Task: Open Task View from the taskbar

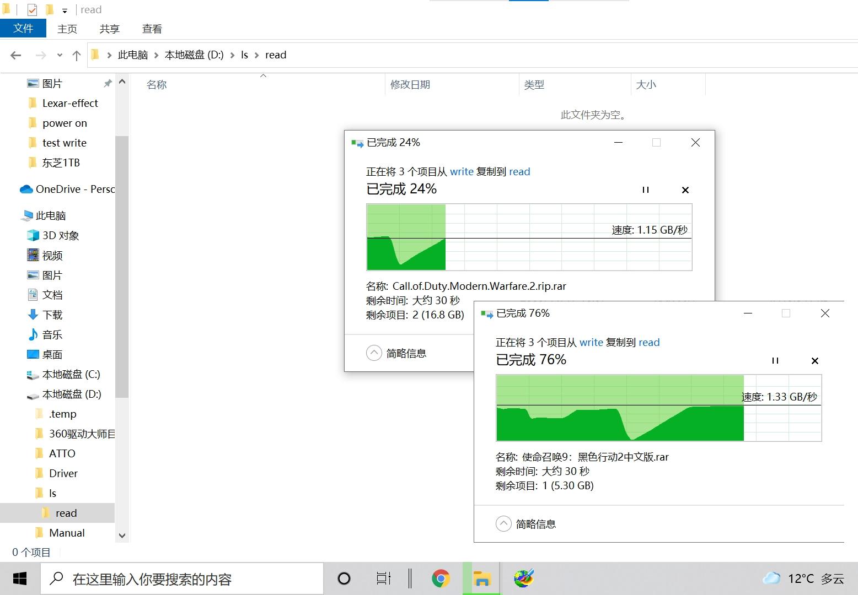Action: point(383,578)
